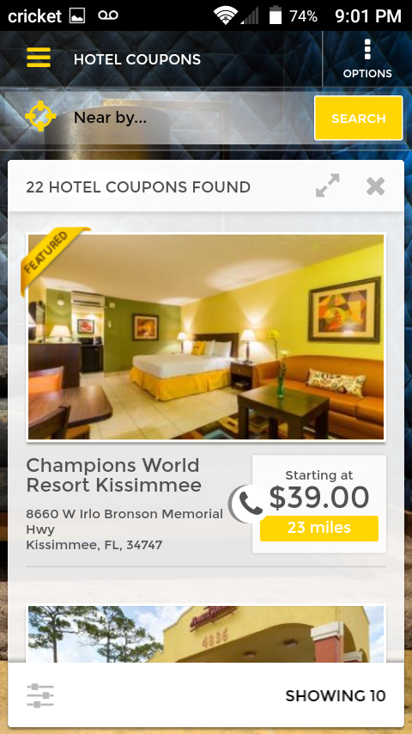Click the yellow Search button
The width and height of the screenshot is (412, 734).
coord(358,118)
